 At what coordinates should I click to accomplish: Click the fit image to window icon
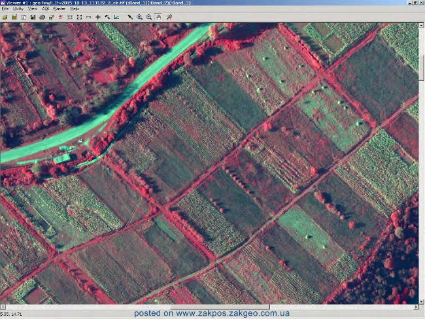click(79, 18)
